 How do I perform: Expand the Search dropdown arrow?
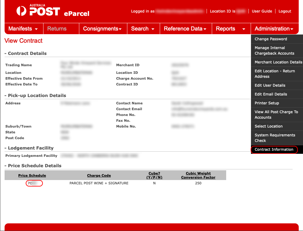(153, 29)
